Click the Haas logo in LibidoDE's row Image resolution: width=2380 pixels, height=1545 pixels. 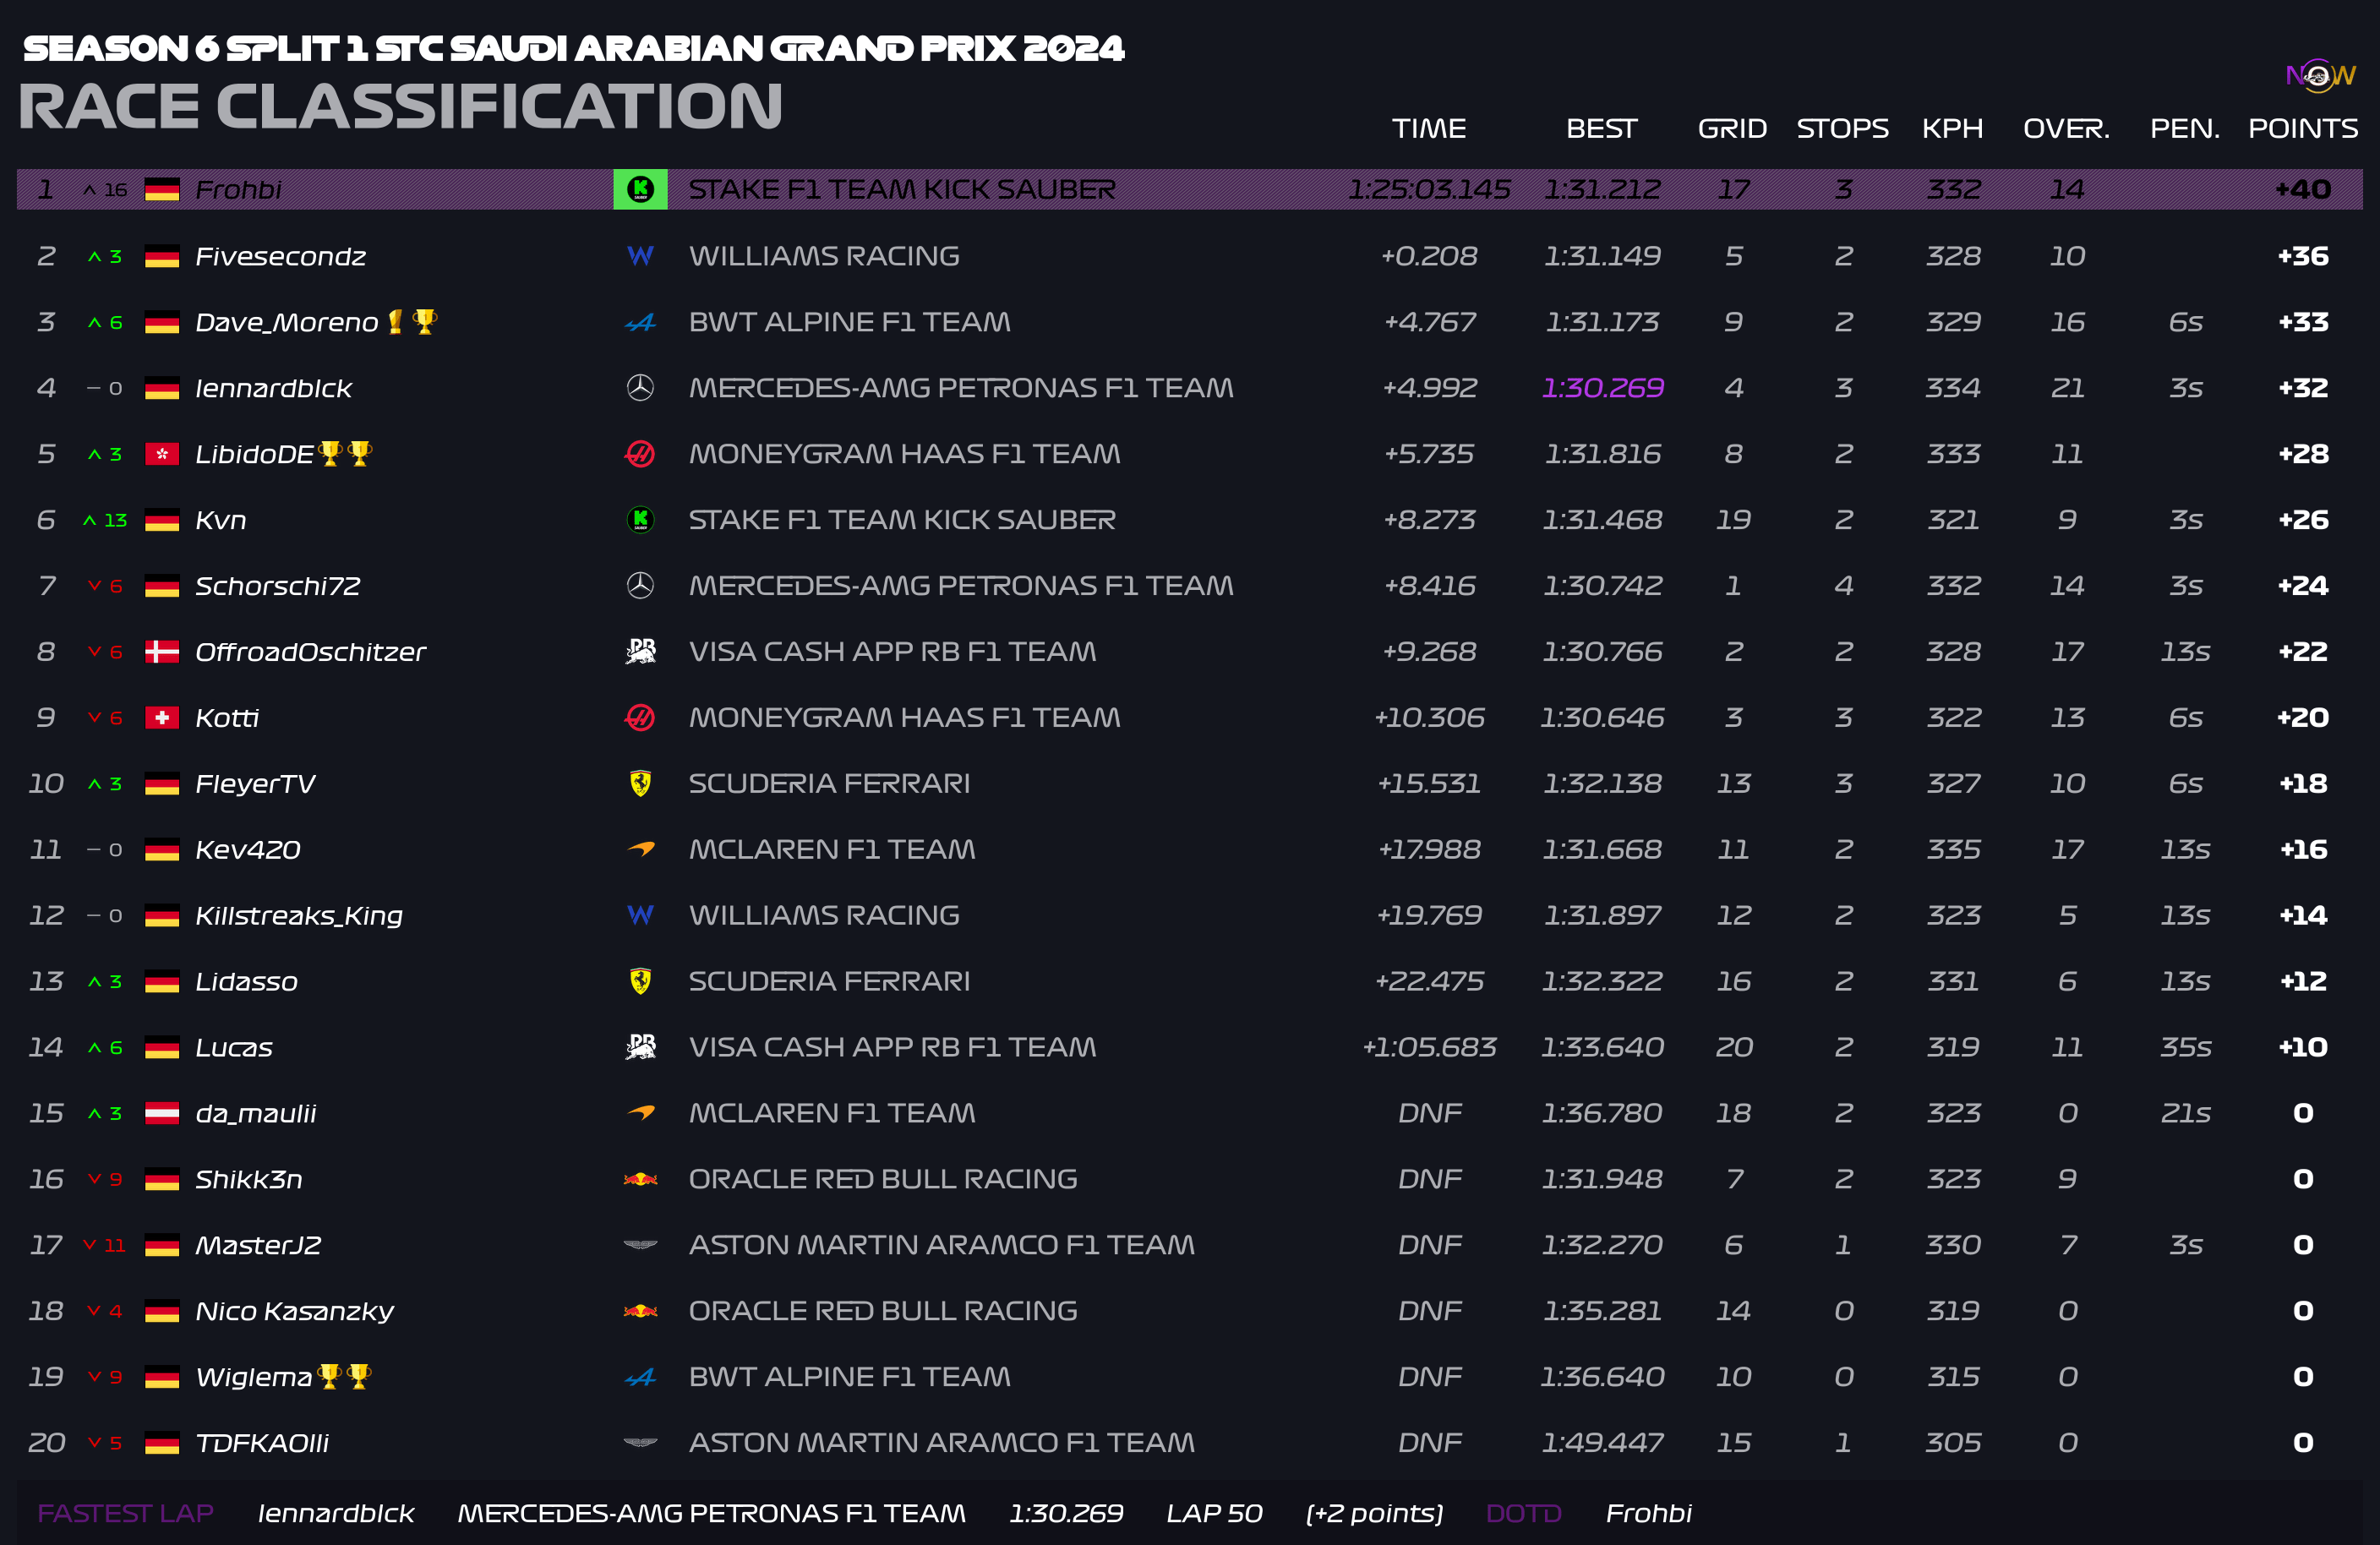(x=640, y=454)
